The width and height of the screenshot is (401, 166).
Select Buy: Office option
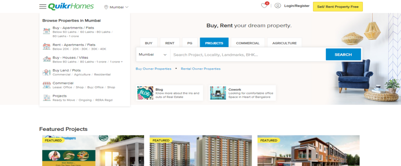(x=96, y=87)
